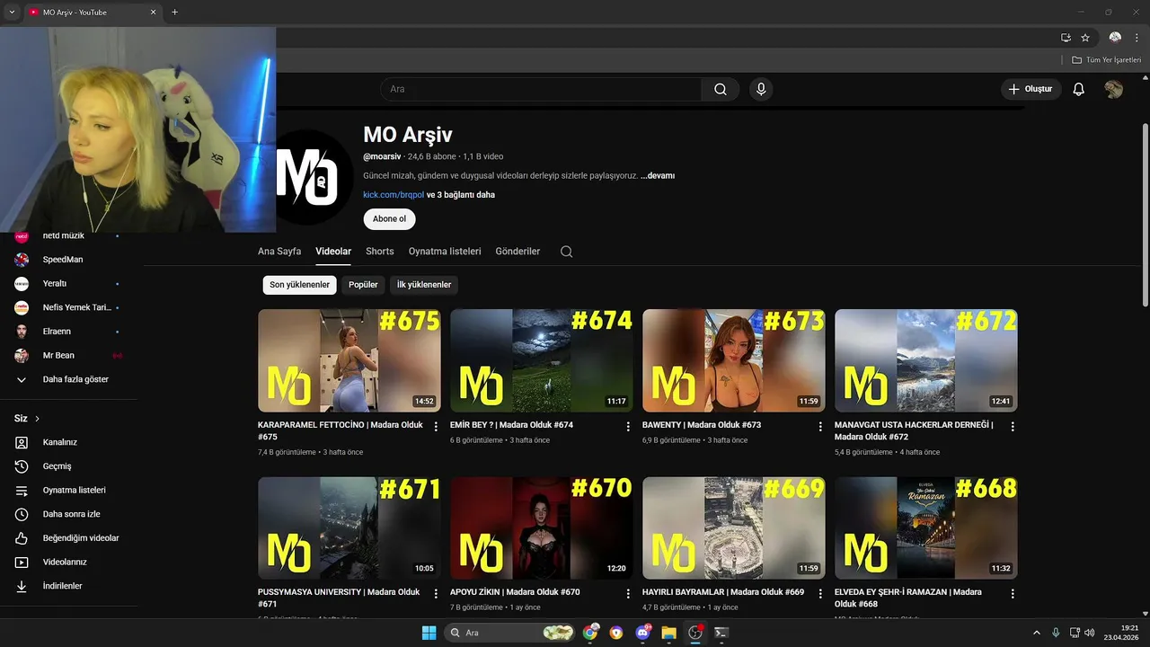Viewport: 1150px width, 647px height.
Task: Click the Chrome icon in the taskbar
Action: click(590, 633)
